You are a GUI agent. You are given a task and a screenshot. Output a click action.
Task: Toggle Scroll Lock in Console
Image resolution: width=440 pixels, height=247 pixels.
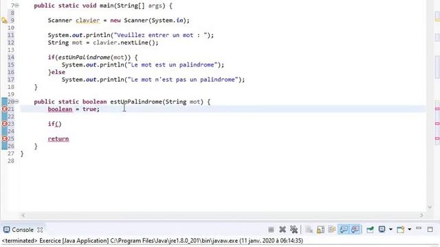(x=320, y=230)
